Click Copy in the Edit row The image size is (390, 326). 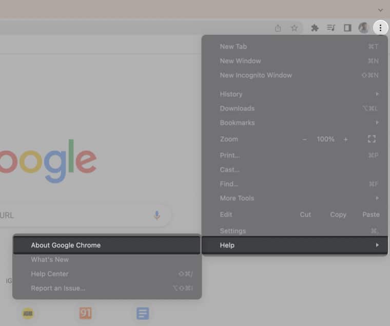point(338,214)
